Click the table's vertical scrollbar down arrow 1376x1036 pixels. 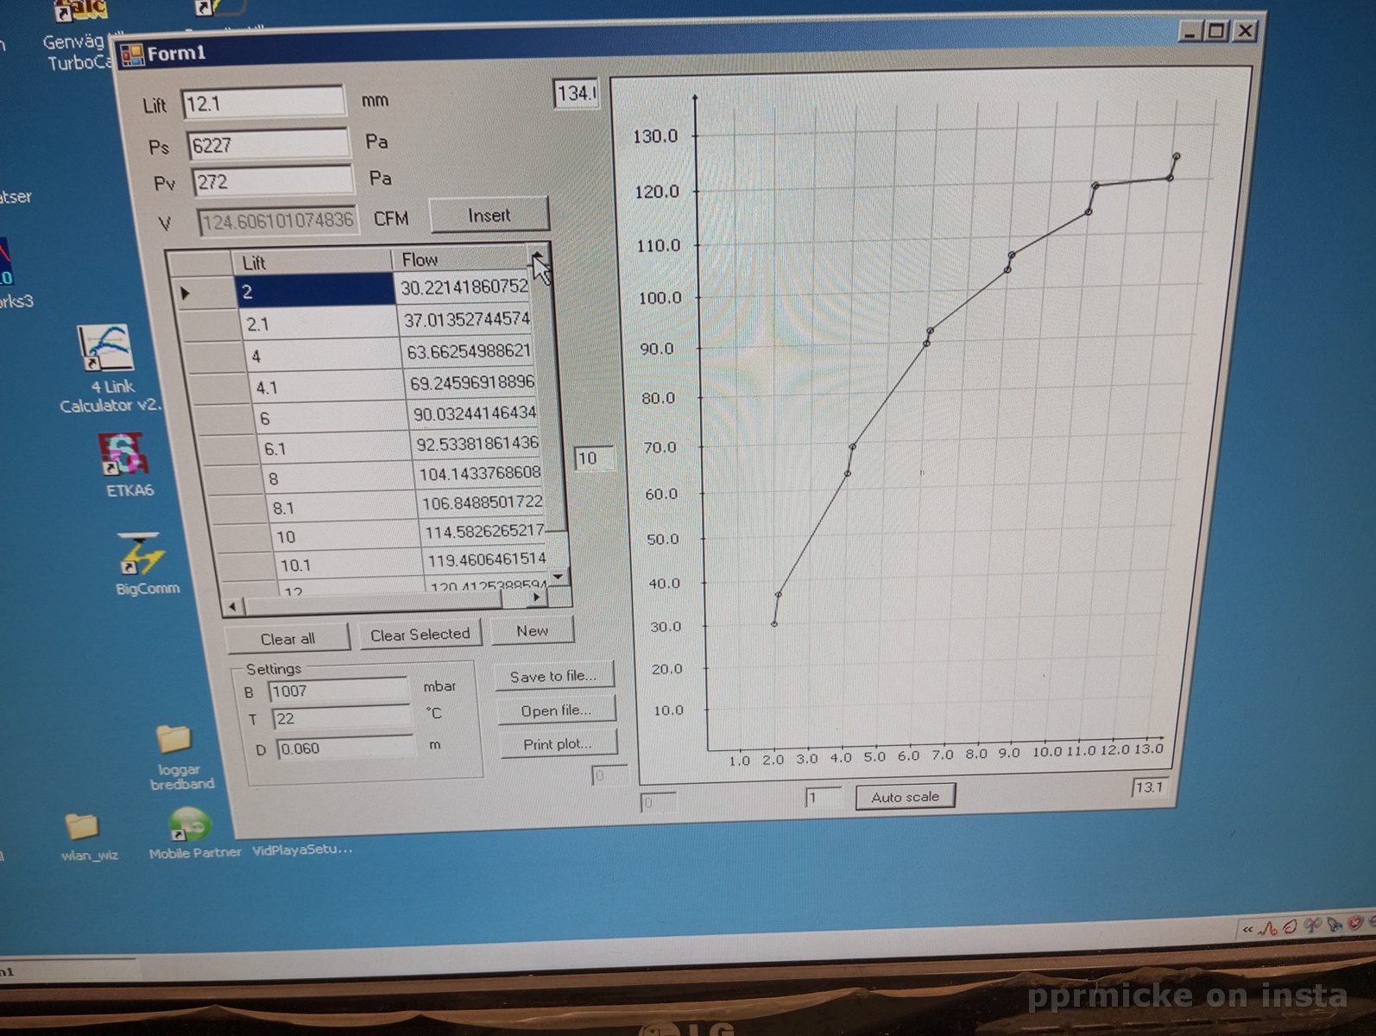point(559,577)
